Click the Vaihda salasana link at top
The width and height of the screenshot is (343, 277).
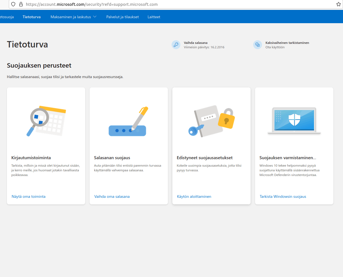196,43
